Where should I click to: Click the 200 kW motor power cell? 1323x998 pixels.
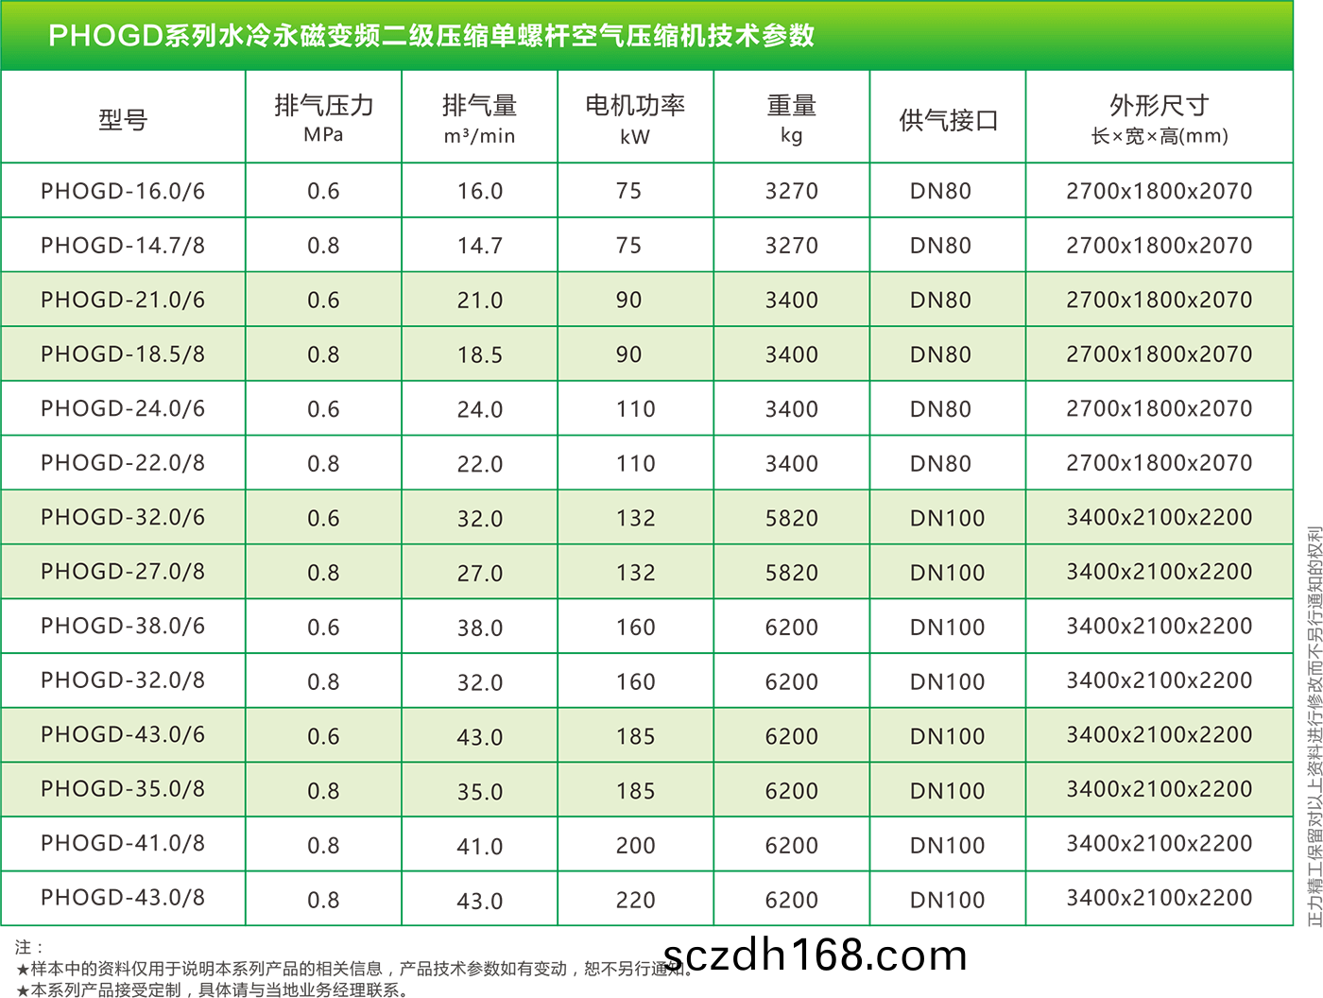[635, 846]
